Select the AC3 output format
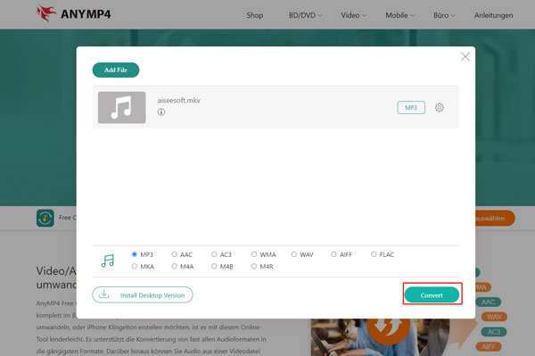This screenshot has height=356, width=535. [214, 254]
